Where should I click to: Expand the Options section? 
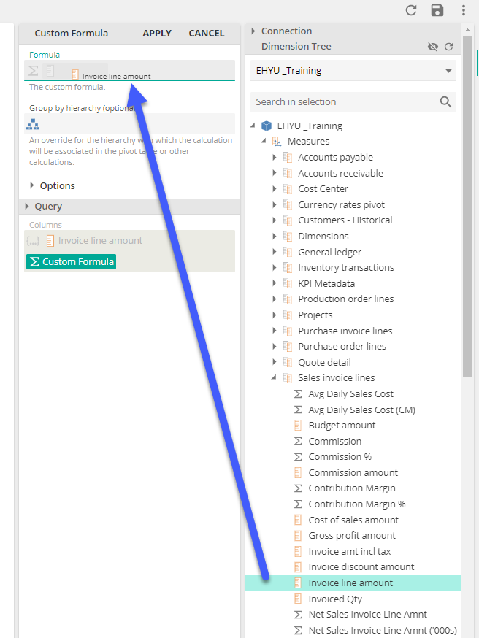(33, 185)
